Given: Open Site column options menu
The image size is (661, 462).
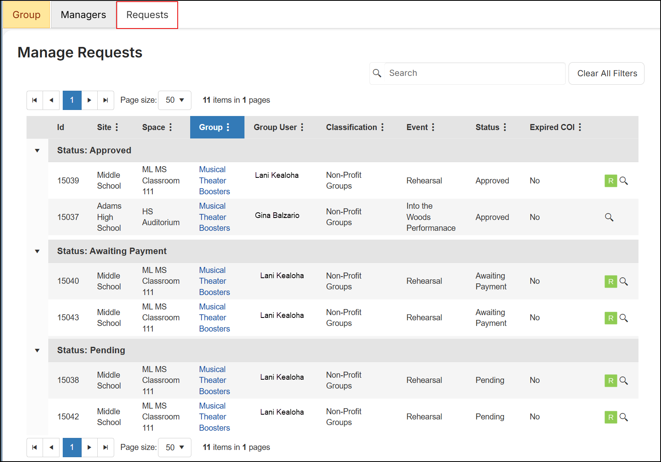Looking at the screenshot, I should click(117, 127).
